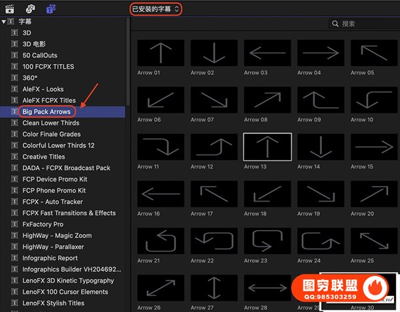Select the Titles and Generators sidebar icon
Screen dimensions: 400x312
(x=51, y=9)
